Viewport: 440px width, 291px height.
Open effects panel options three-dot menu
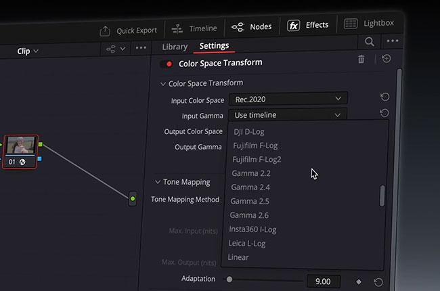pyautogui.click(x=393, y=41)
